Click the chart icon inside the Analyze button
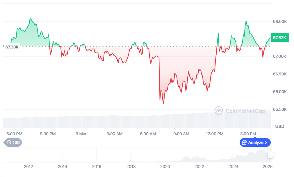294x177 pixels. [x=245, y=142]
